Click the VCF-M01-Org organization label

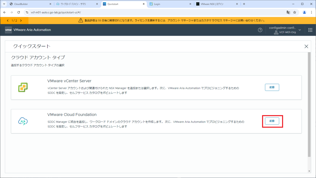(x=288, y=32)
